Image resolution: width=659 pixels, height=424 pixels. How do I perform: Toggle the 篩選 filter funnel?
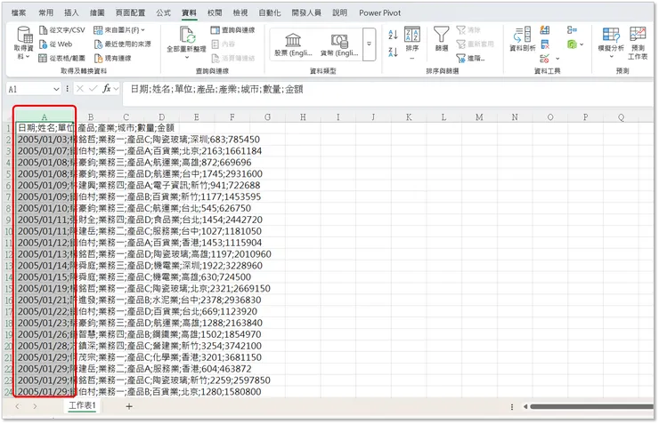[x=442, y=38]
